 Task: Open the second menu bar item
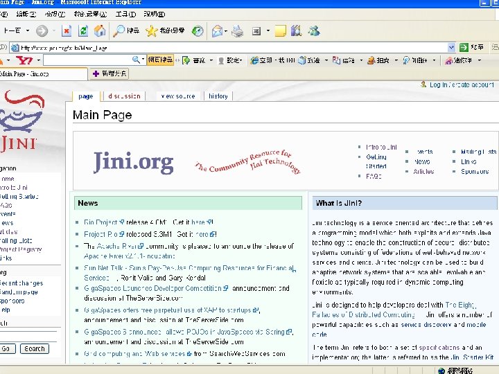pyautogui.click(x=26, y=14)
